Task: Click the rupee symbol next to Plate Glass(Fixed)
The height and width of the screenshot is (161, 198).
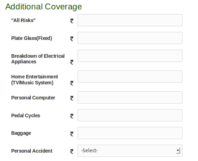Action: [72, 39]
